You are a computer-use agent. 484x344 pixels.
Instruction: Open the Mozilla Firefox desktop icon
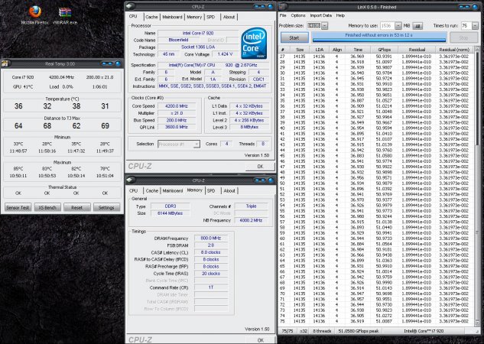pos(35,15)
